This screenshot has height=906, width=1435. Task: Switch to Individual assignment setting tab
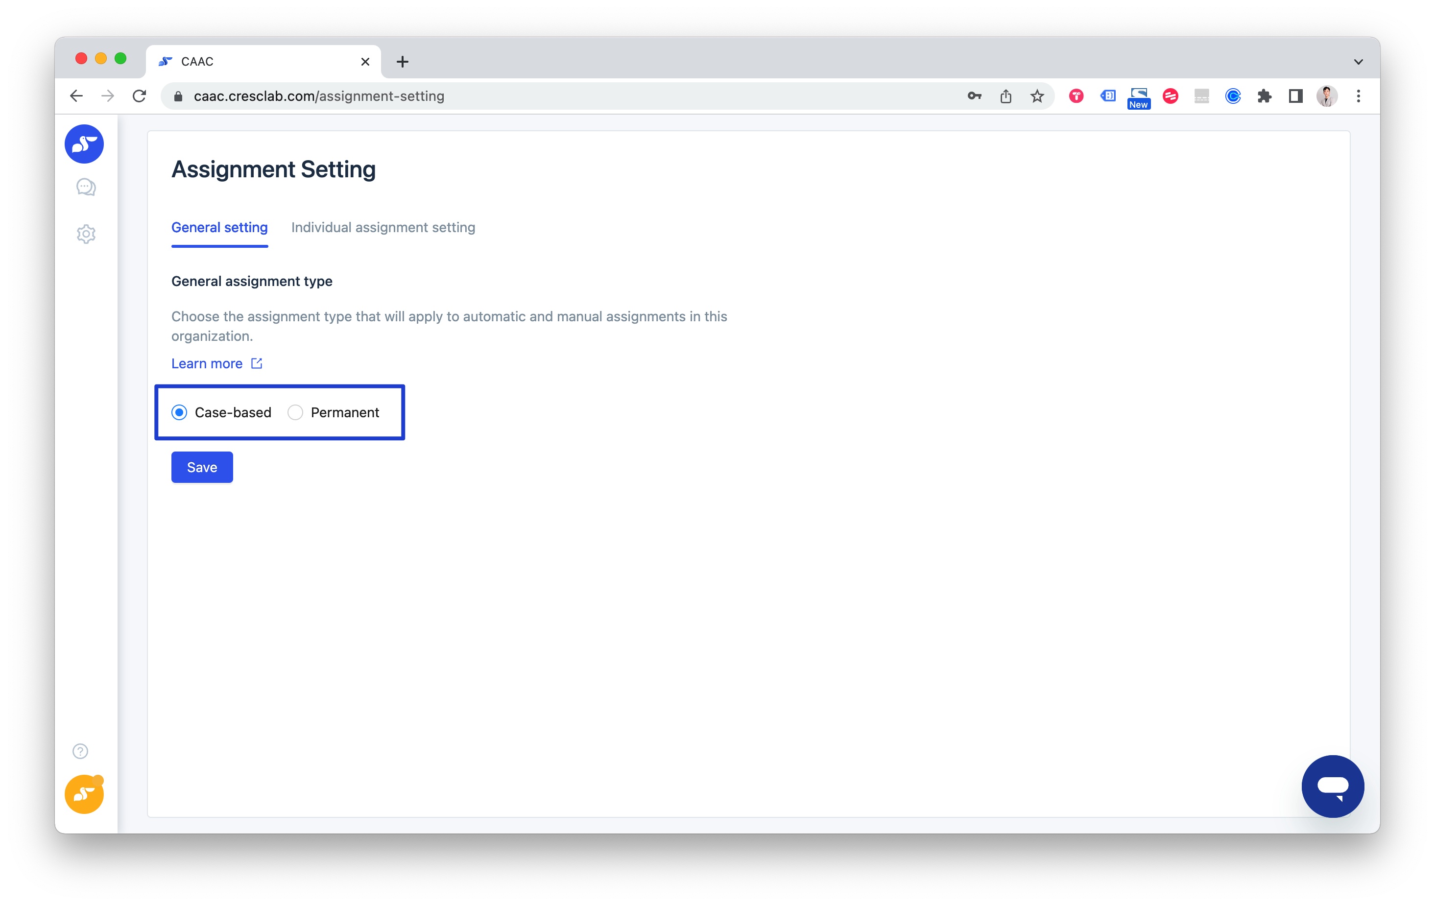click(383, 227)
